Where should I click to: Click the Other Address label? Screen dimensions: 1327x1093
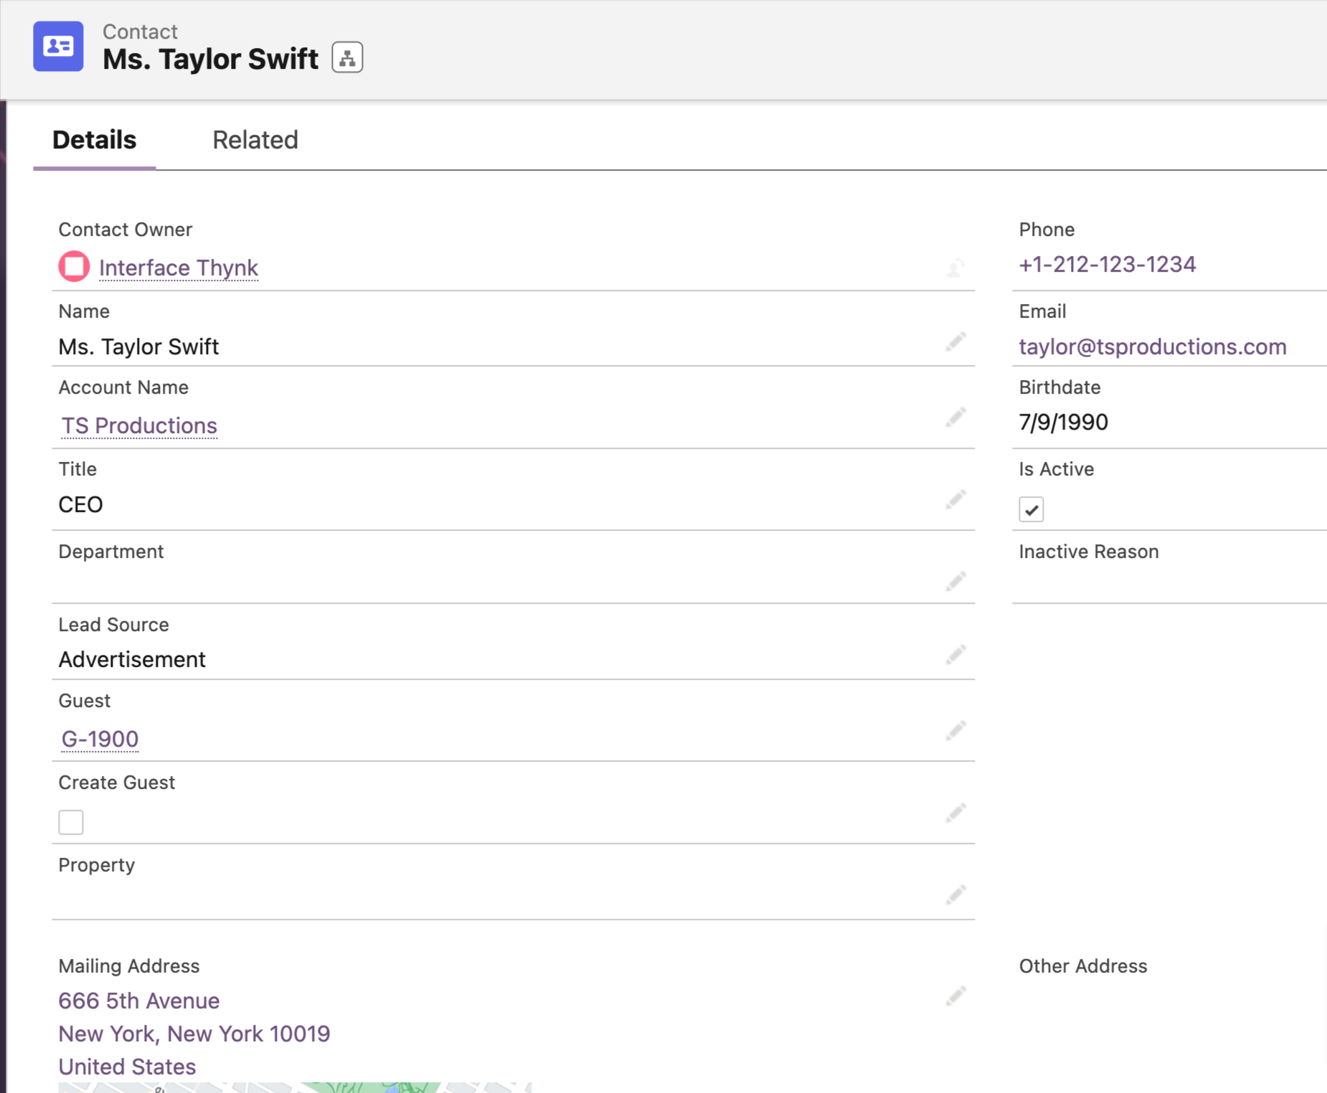(1083, 966)
